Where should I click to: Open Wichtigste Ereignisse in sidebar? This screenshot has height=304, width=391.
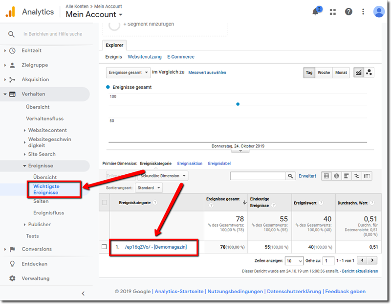click(46, 189)
